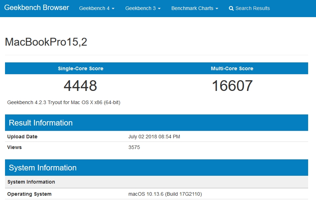Click the Result Information section header
This screenshot has width=316, height=200.
[x=157, y=123]
